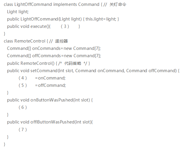Click the "Light light;" field declaration

[18, 12]
